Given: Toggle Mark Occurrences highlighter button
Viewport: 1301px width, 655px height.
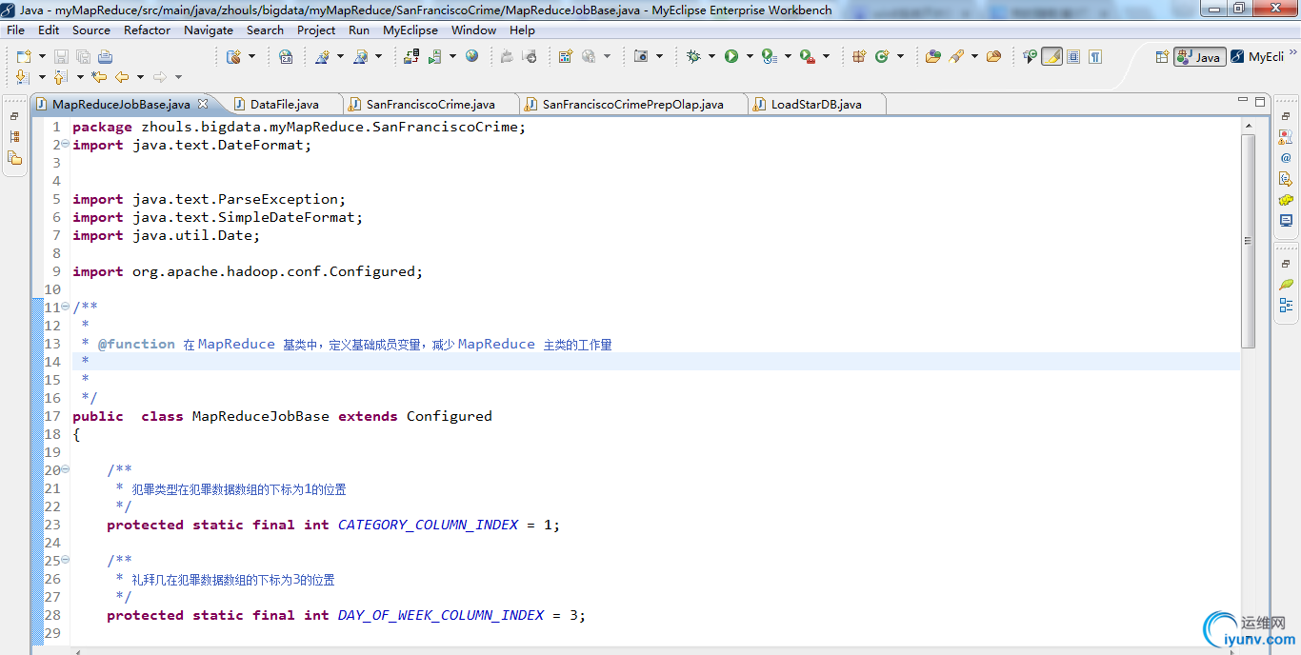Looking at the screenshot, I should point(1051,57).
